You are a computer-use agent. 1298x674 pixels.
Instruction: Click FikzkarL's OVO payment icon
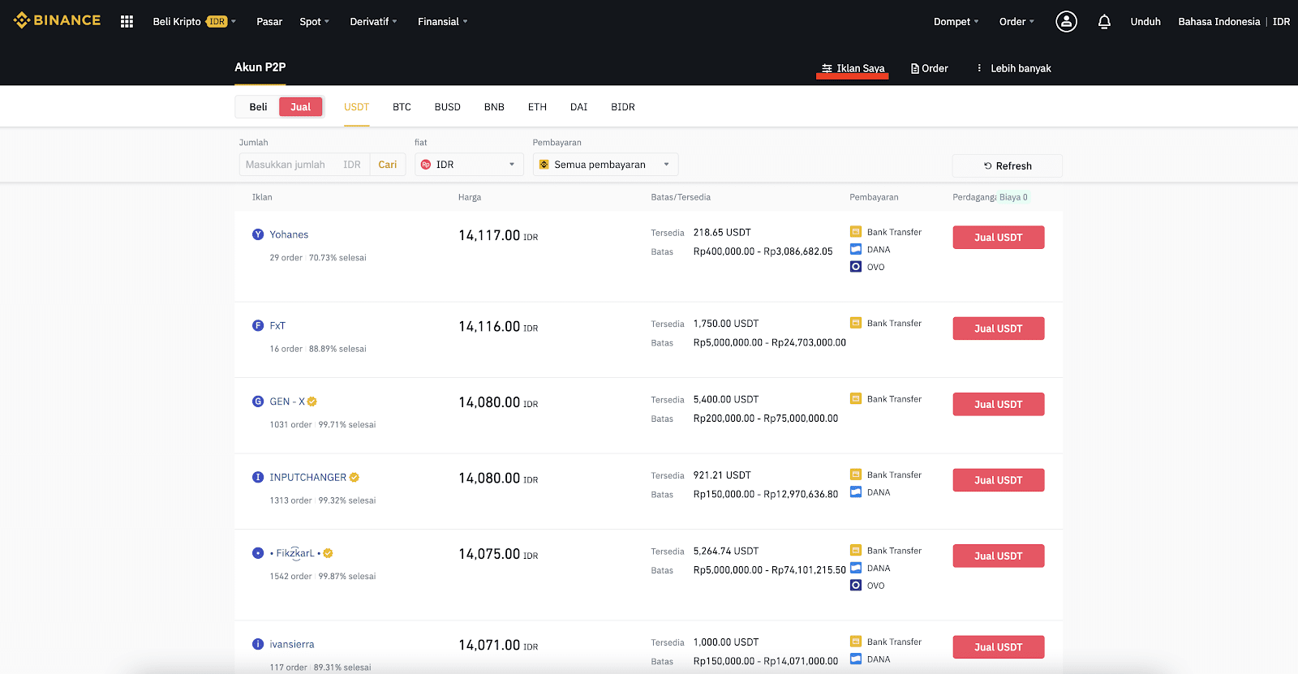coord(856,585)
